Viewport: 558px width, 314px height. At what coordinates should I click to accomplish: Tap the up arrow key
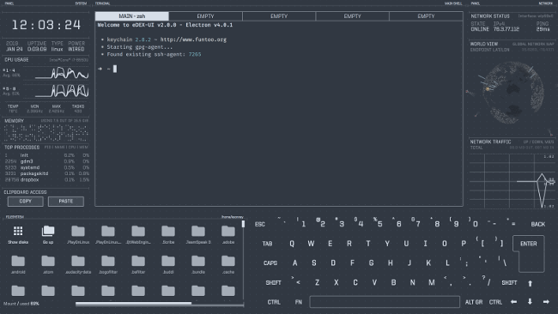[530, 283]
